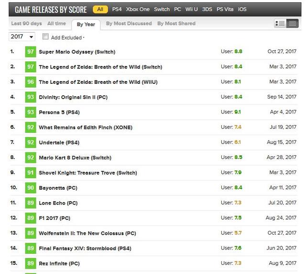Screen dimensions: 306x274
Task: Select the All platform filter
Action: point(100,9)
